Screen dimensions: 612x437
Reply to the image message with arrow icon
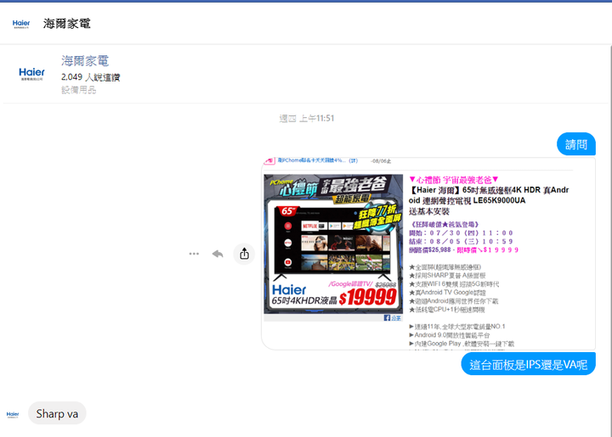tap(218, 254)
